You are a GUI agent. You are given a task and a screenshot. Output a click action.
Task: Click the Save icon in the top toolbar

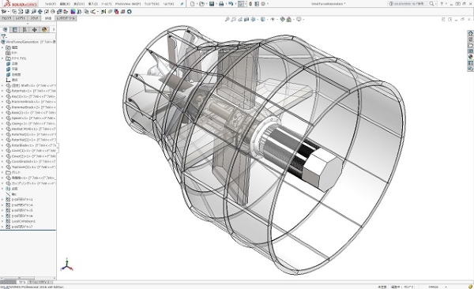click(x=212, y=4)
